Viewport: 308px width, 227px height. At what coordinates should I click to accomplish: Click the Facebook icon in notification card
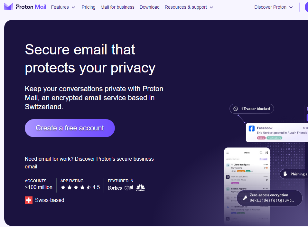pos(252,128)
